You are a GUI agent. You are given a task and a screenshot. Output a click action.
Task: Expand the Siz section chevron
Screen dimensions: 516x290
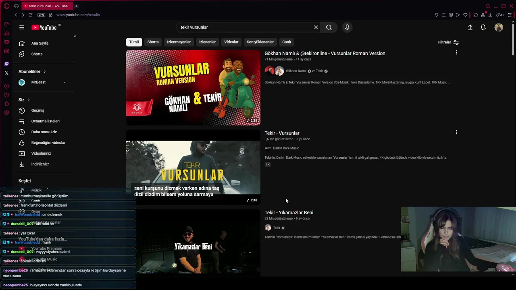tap(29, 100)
